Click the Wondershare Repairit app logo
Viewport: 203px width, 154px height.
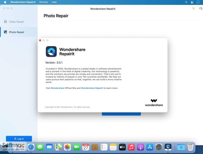pyautogui.click(x=51, y=52)
